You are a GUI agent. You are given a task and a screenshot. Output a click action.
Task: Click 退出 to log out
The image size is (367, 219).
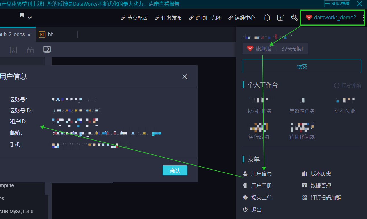point(256,210)
